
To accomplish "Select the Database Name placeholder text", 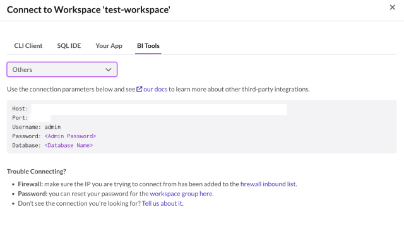I will (69, 145).
